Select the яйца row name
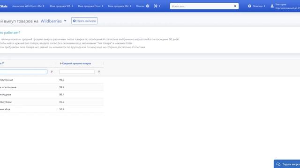This screenshot has width=300, height=168. click(x=5, y=109)
